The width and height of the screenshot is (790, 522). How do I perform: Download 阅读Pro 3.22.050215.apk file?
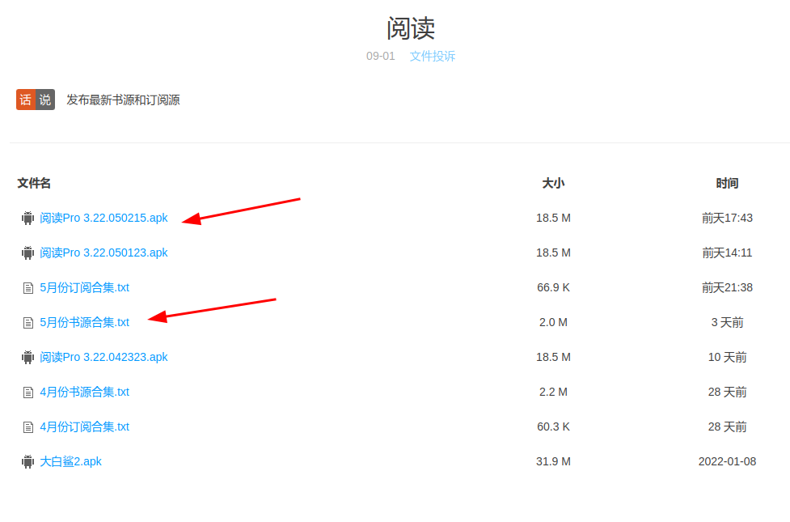click(x=104, y=218)
